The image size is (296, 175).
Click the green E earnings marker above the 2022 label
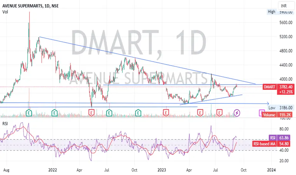55,113
